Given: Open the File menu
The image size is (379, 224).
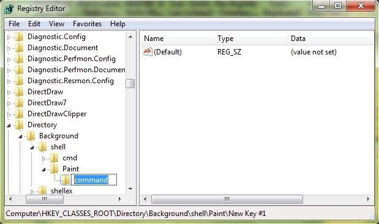Looking at the screenshot, I should pos(14,24).
